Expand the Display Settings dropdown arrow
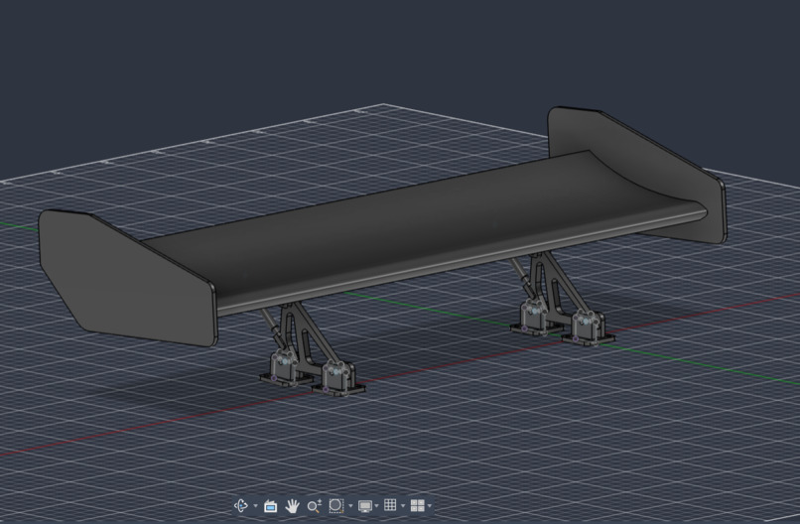The height and width of the screenshot is (524, 800). [377, 506]
